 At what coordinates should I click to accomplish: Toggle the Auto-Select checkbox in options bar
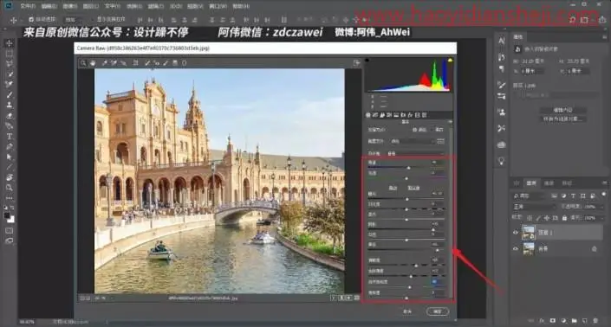tap(31, 19)
